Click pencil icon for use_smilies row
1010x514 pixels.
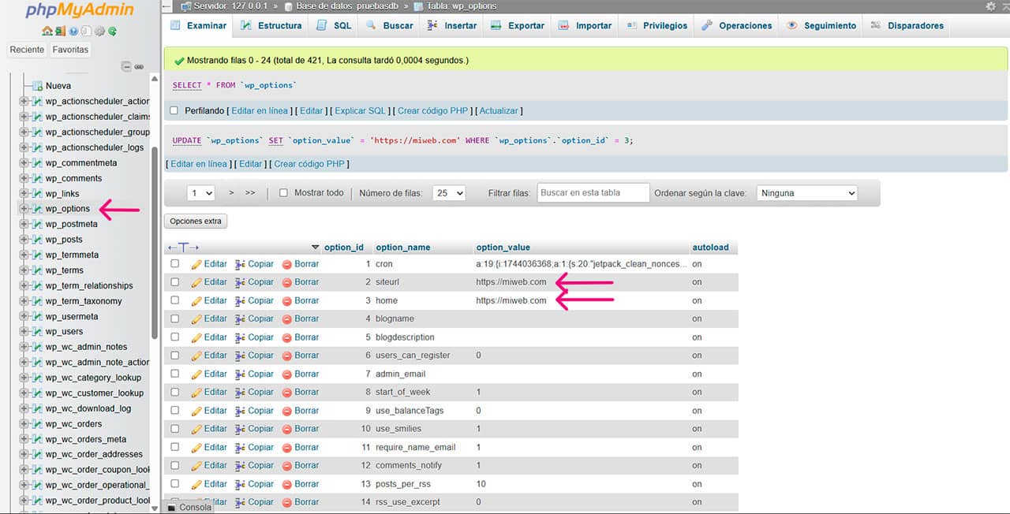pos(196,429)
